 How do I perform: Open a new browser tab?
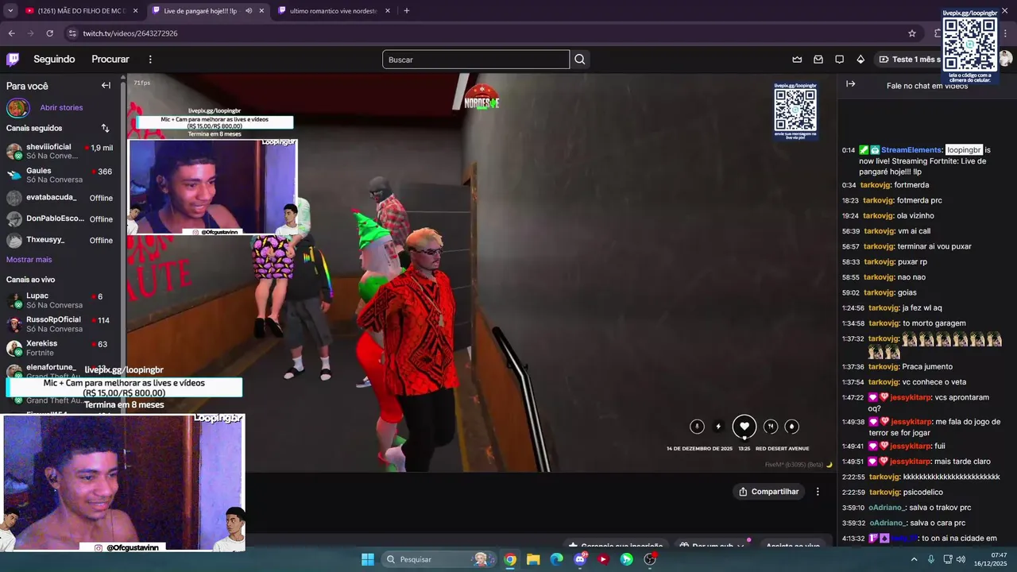[x=407, y=11]
